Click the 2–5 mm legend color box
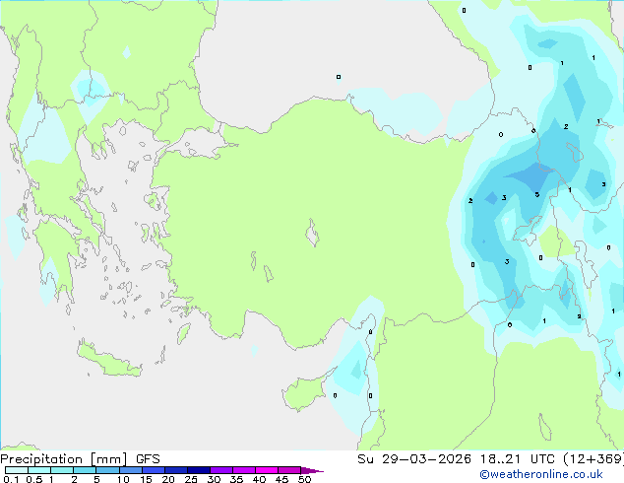The width and height of the screenshot is (624, 483). click(x=85, y=470)
